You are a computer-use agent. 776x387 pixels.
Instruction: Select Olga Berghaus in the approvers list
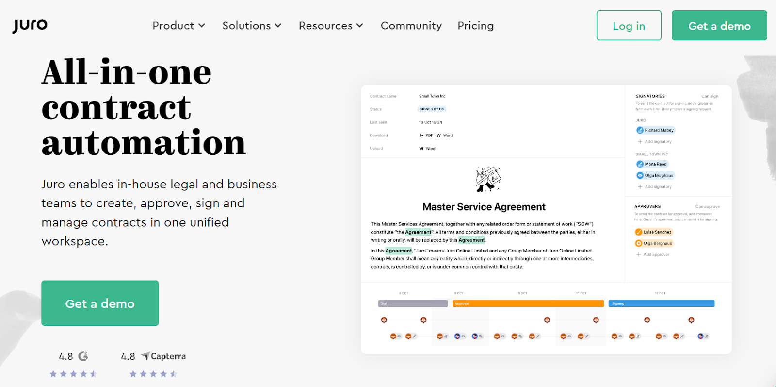click(x=654, y=243)
